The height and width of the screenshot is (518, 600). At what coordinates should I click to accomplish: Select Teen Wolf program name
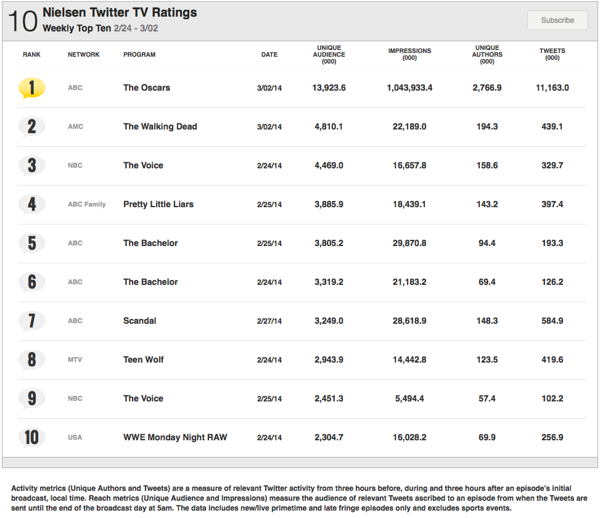tap(144, 360)
